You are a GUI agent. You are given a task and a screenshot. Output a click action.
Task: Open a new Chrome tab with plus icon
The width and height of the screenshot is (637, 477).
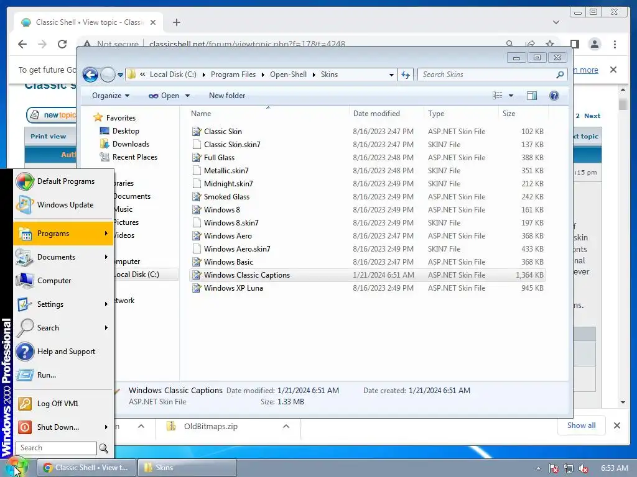point(176,22)
